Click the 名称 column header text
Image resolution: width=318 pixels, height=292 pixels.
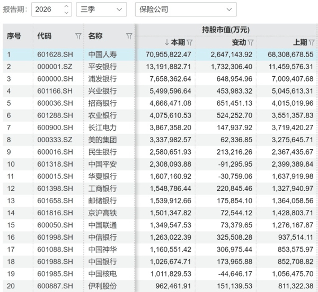(95, 36)
